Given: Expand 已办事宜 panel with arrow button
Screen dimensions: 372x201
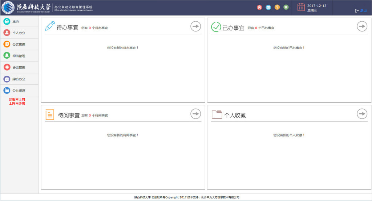Looking at the screenshot, I should coord(362,26).
